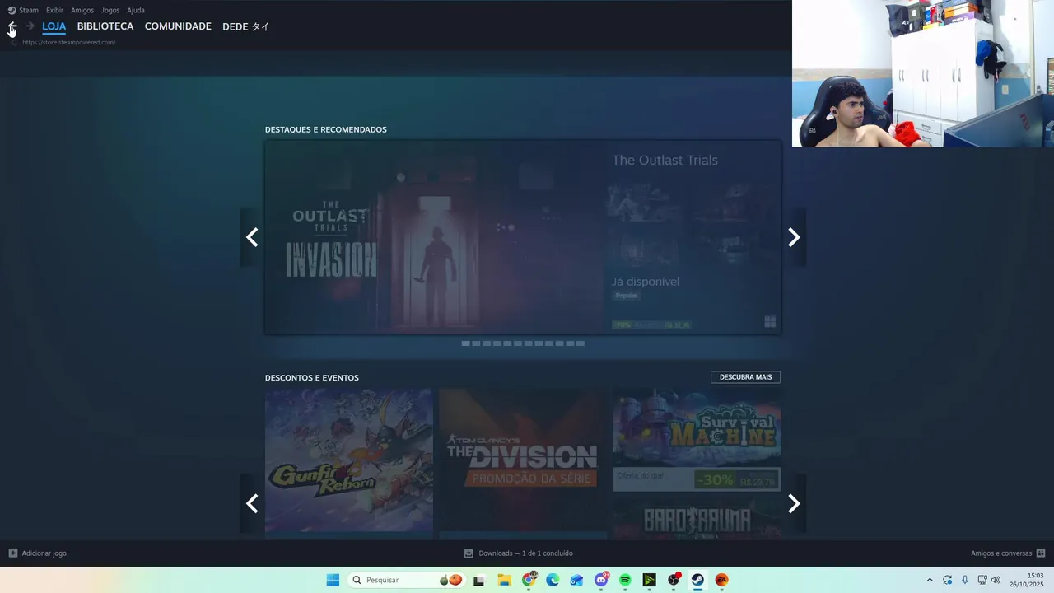Open the Windows Start menu
The height and width of the screenshot is (593, 1054).
coord(333,580)
